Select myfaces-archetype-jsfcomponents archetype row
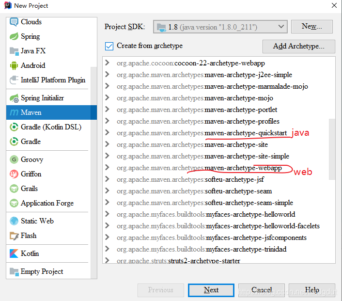Screen dimensions: 342x301 tap(219, 238)
